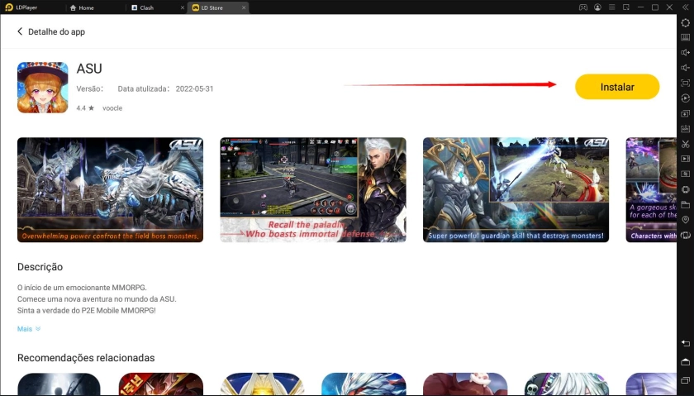
Task: Click the ASU title text
Action: 89,69
